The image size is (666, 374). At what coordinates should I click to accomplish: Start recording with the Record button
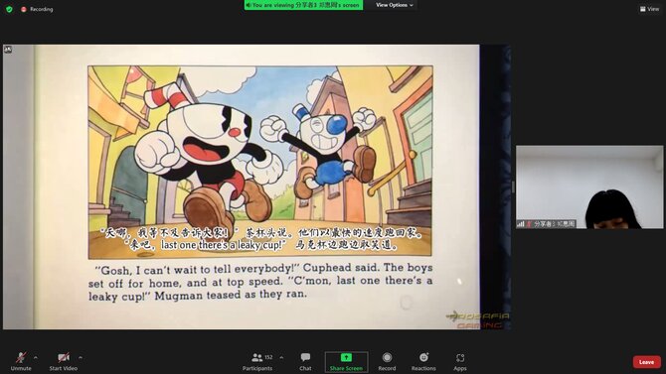(x=387, y=361)
